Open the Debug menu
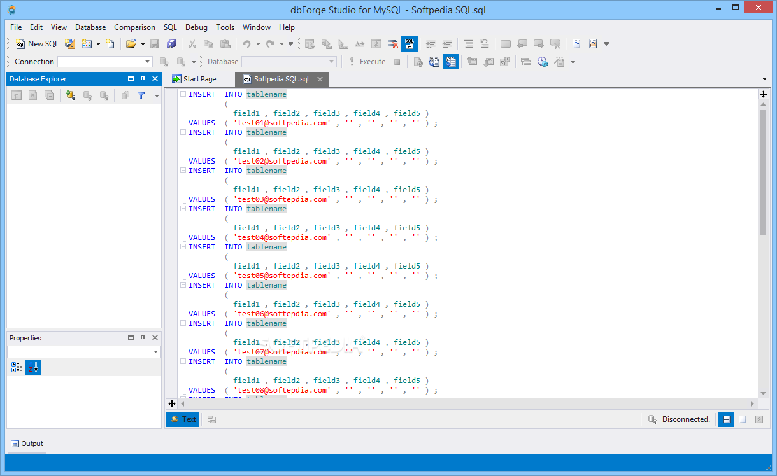 (196, 27)
